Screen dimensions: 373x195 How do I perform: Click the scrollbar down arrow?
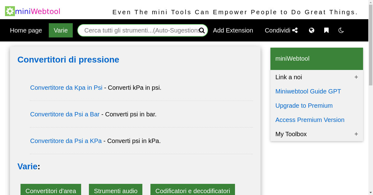[371, 193]
